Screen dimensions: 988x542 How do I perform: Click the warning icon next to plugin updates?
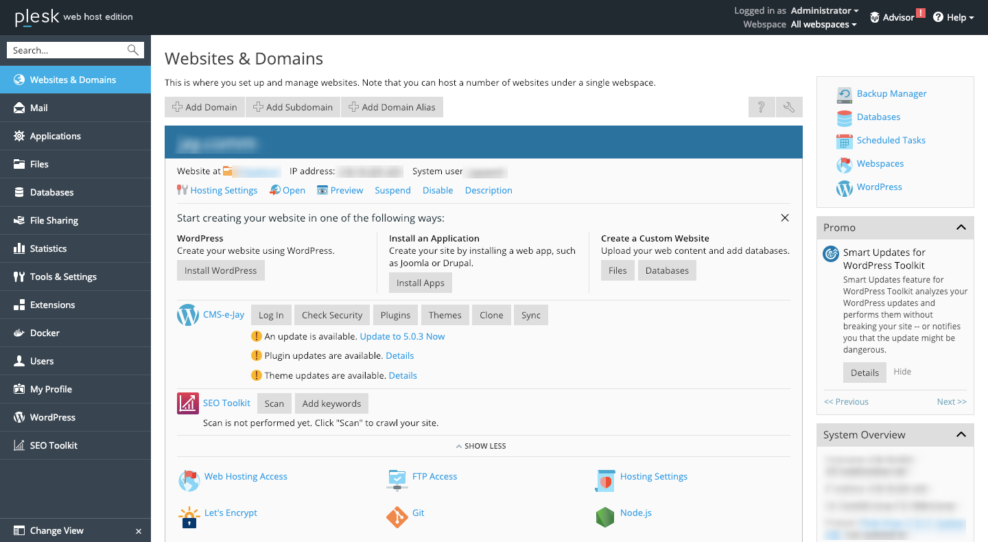coord(257,356)
